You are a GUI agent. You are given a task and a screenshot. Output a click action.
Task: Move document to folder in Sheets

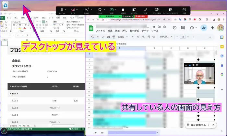click(x=159, y=27)
